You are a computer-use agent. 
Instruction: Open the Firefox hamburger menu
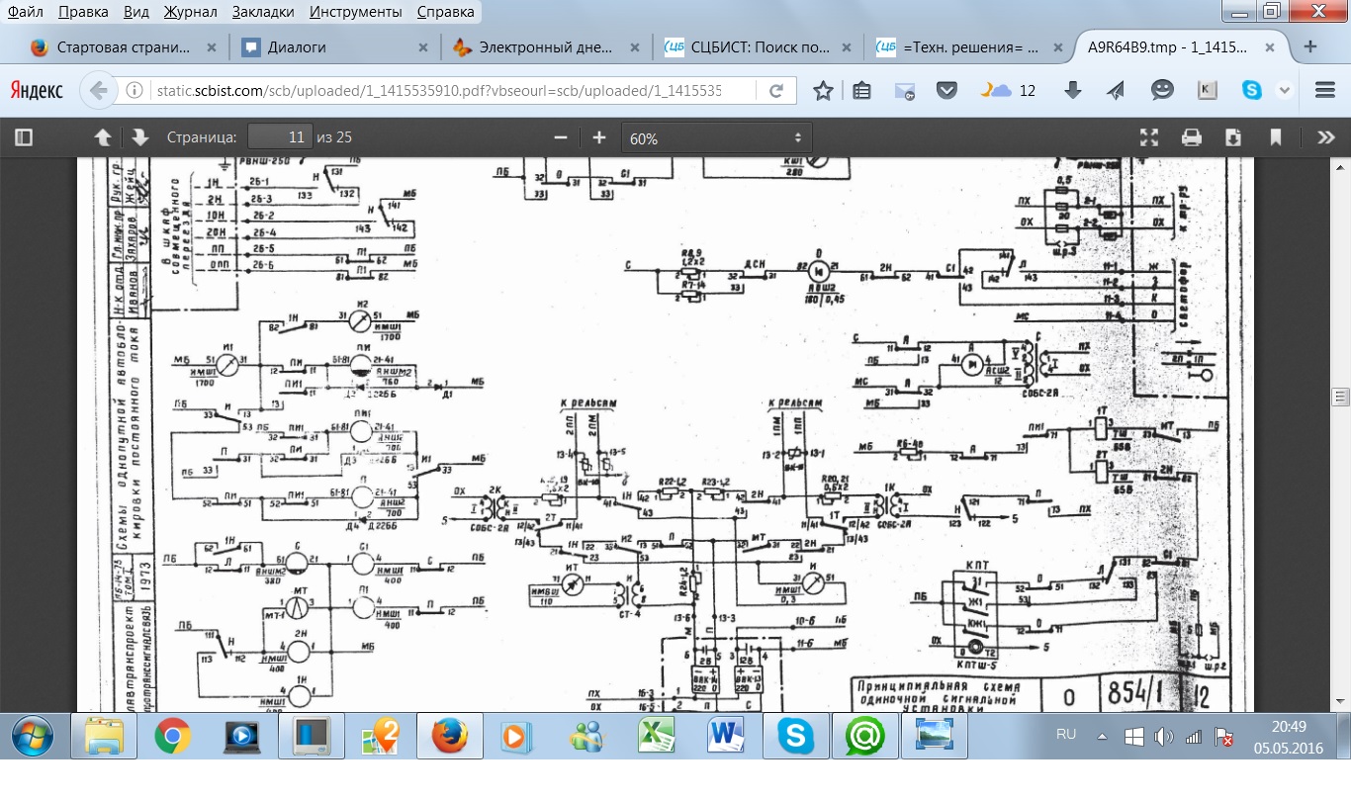click(1325, 91)
